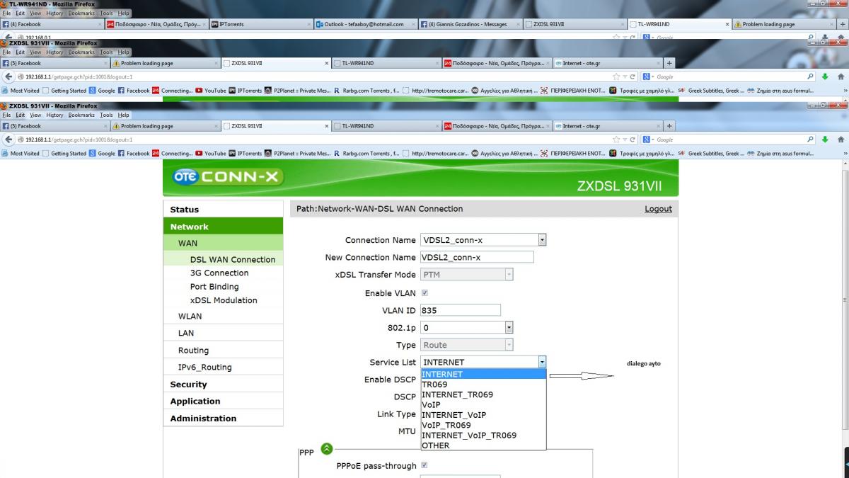Click the xDSL Transfer Mode dropdown
The width and height of the screenshot is (849, 478).
click(466, 275)
